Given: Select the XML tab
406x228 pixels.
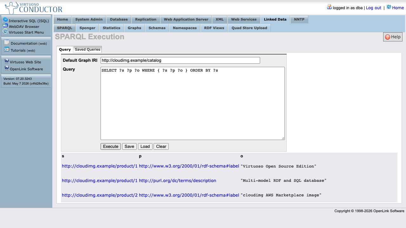Looking at the screenshot, I should (219, 19).
